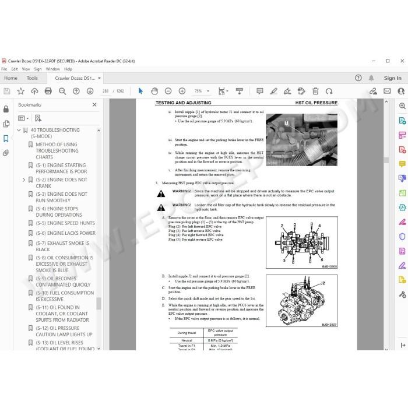The width and height of the screenshot is (408, 408).
Task: Click the document vertical scrollbar thumb
Action: pos(386,160)
